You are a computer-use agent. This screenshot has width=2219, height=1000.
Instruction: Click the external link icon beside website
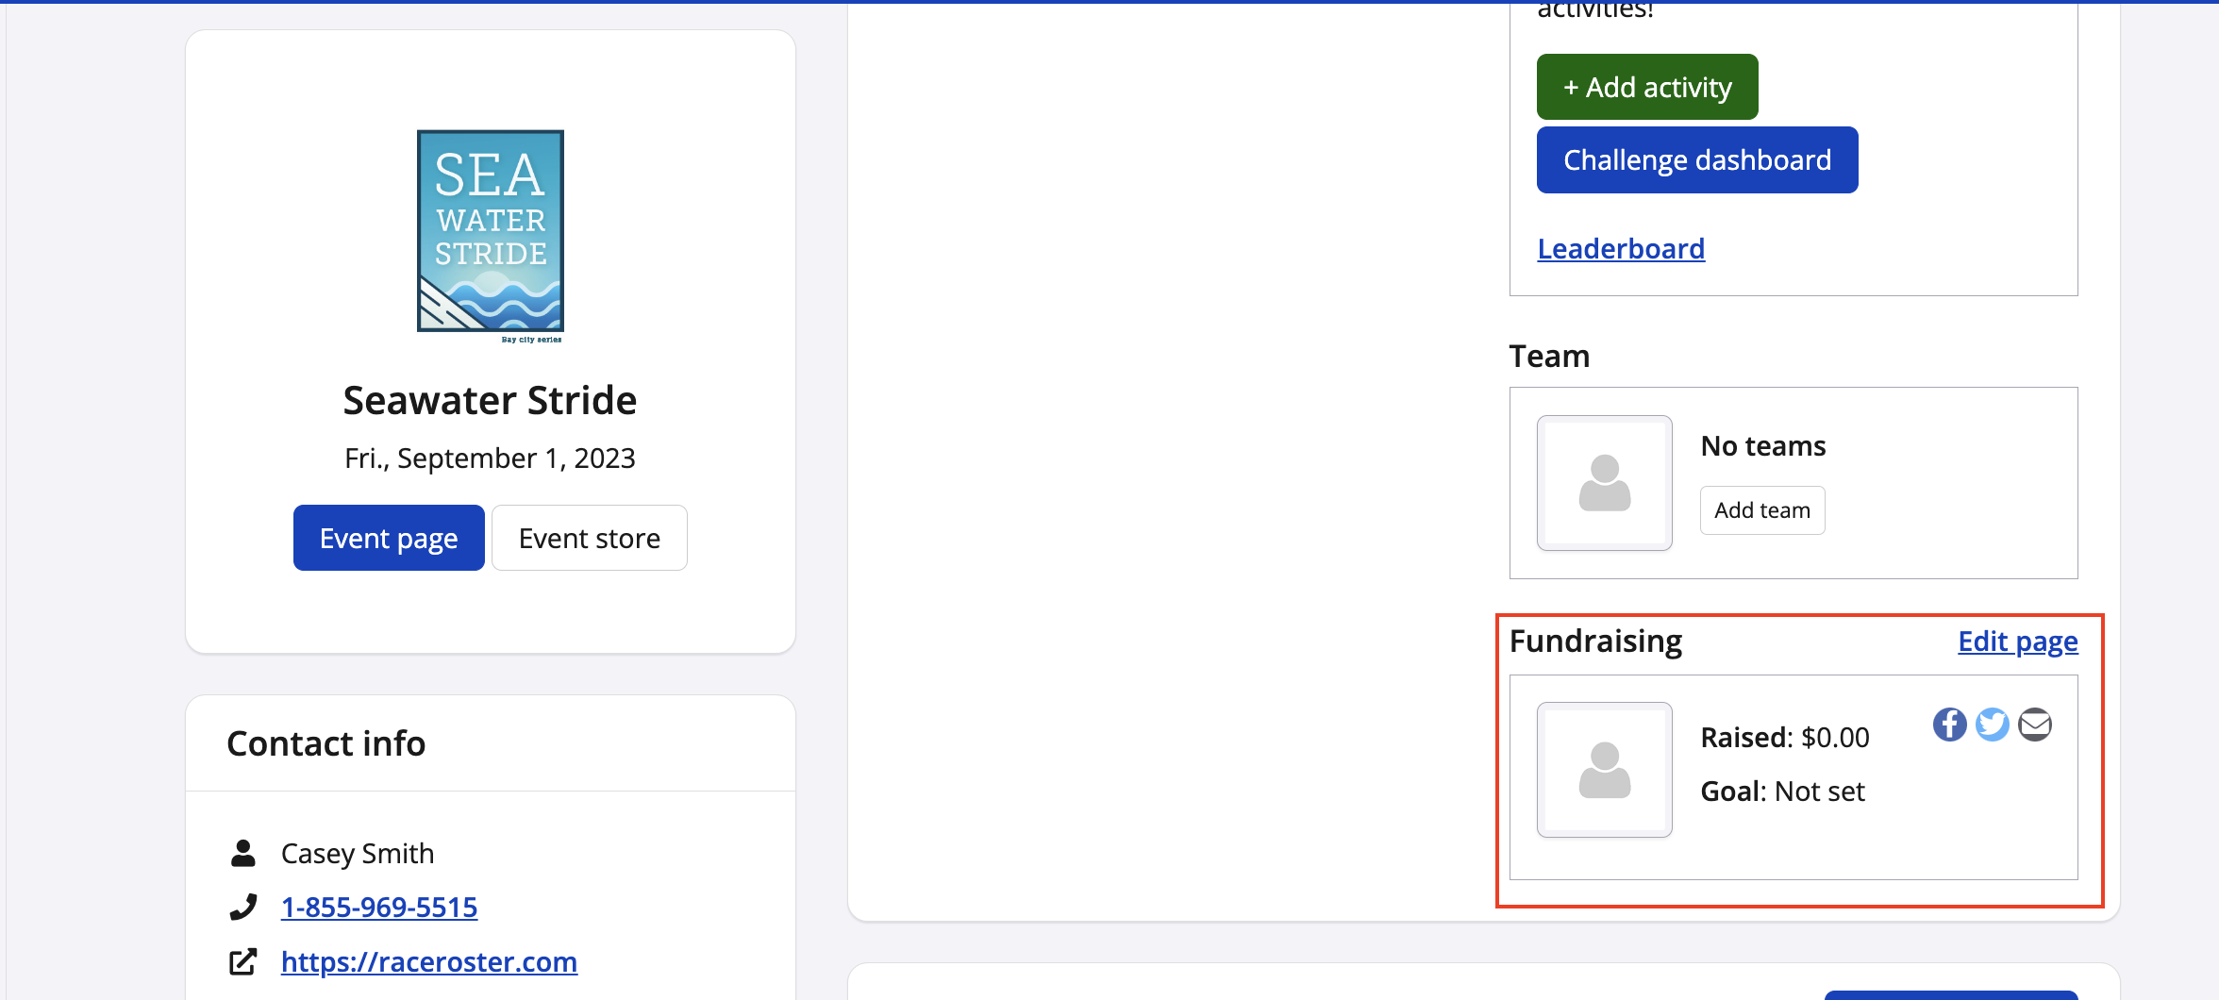point(243,961)
